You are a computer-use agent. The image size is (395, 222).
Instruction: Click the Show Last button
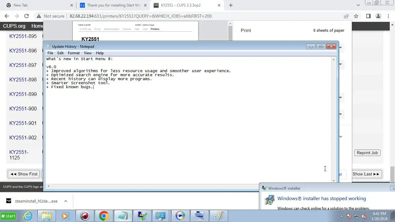pos(366,174)
